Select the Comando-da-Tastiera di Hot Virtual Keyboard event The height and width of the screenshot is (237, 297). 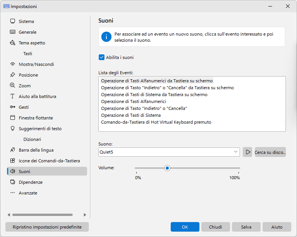(156, 122)
